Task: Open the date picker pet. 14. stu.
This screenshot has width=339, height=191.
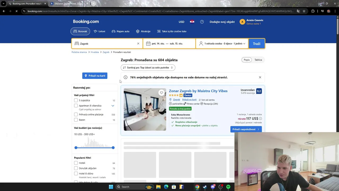Action: pyautogui.click(x=169, y=44)
